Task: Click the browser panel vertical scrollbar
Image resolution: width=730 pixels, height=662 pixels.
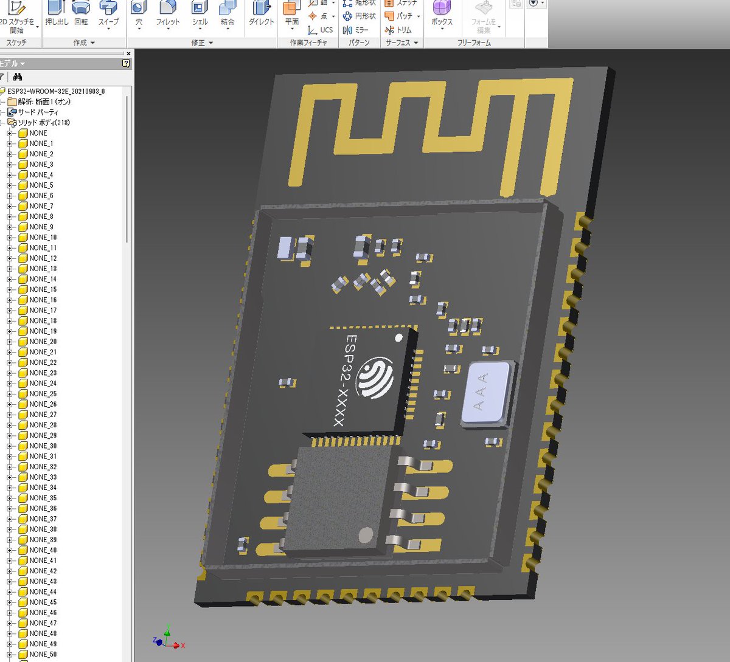Action: pos(128,170)
